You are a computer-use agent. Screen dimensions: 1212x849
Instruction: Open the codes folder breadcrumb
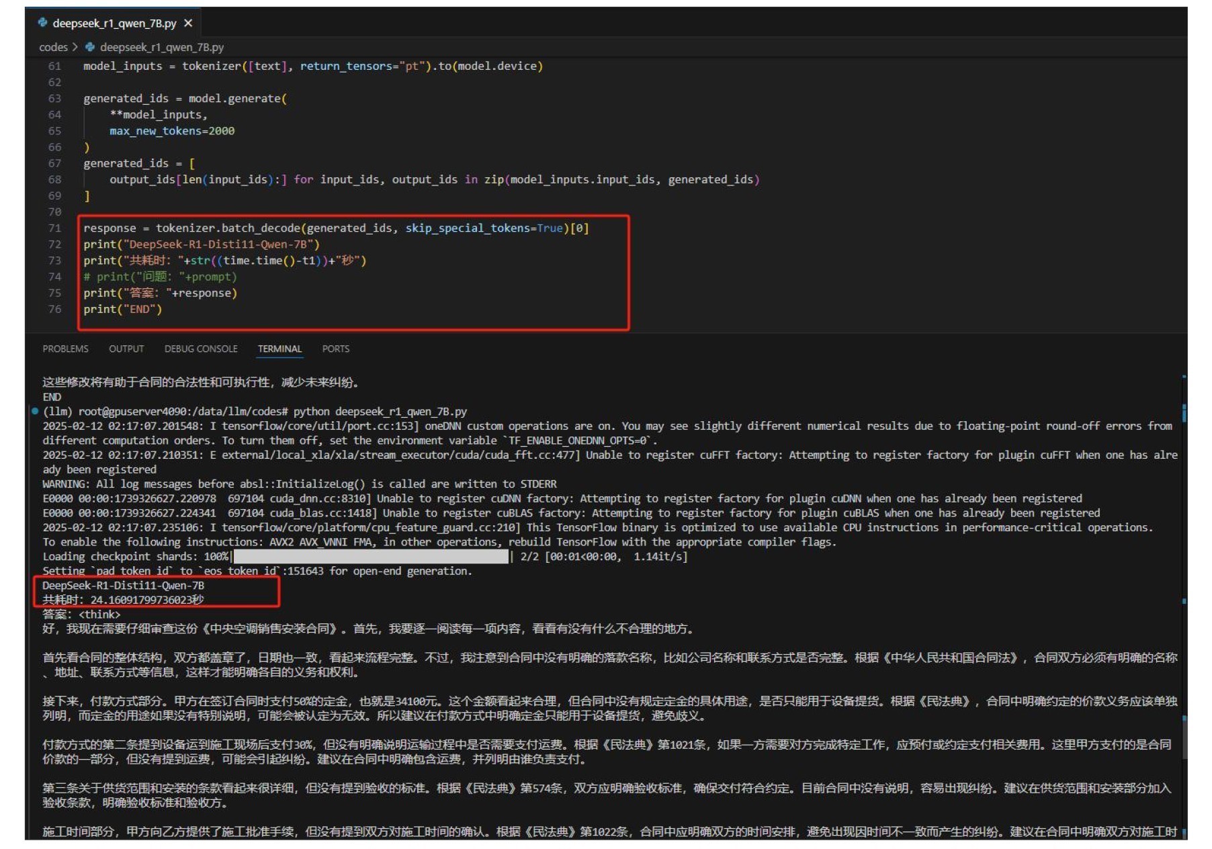[53, 47]
